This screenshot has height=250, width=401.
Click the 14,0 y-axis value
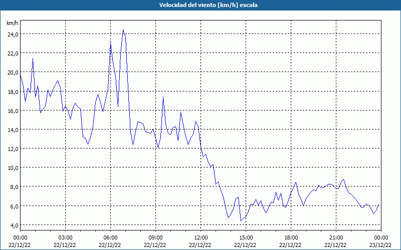(13, 129)
